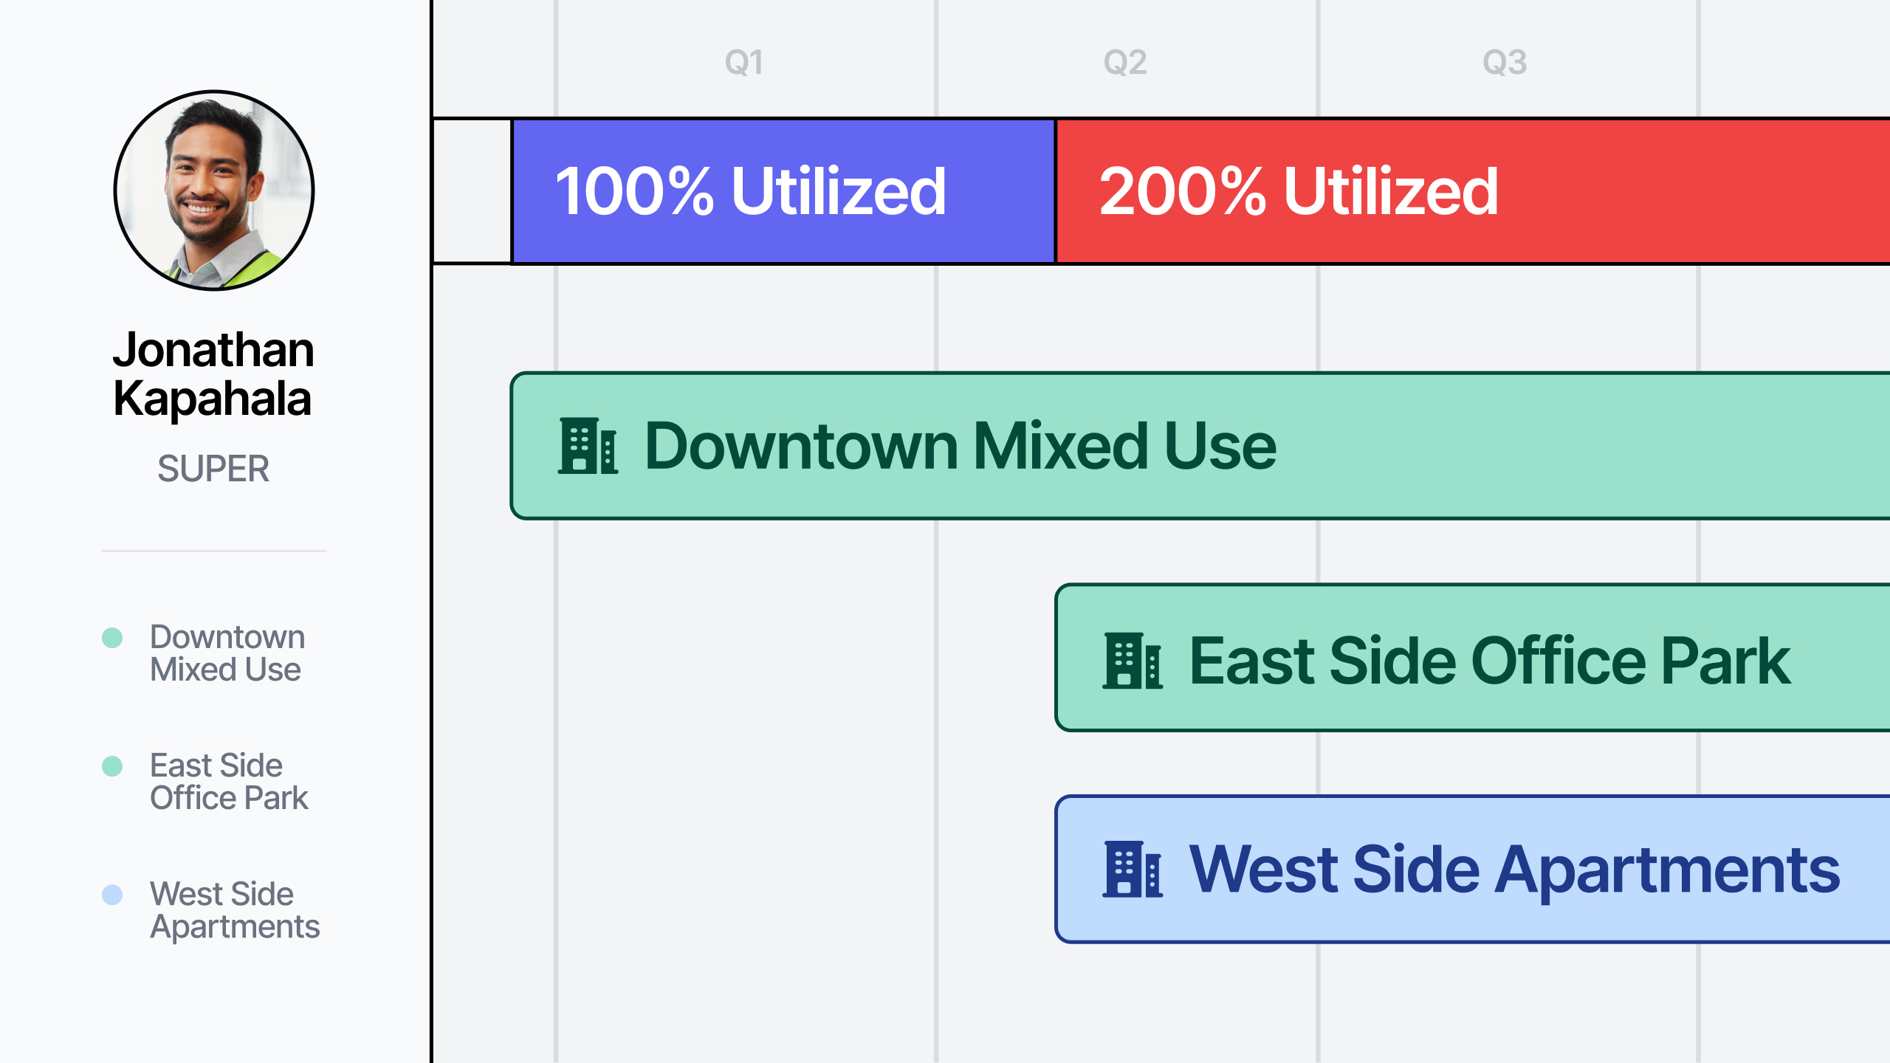Viewport: 1890px width, 1063px height.
Task: Click the building icon on East Side Office Park bar
Action: [1133, 661]
